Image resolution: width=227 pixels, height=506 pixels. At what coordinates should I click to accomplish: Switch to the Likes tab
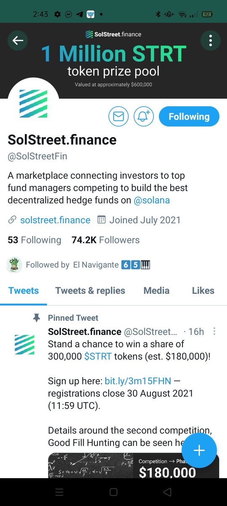click(x=203, y=291)
